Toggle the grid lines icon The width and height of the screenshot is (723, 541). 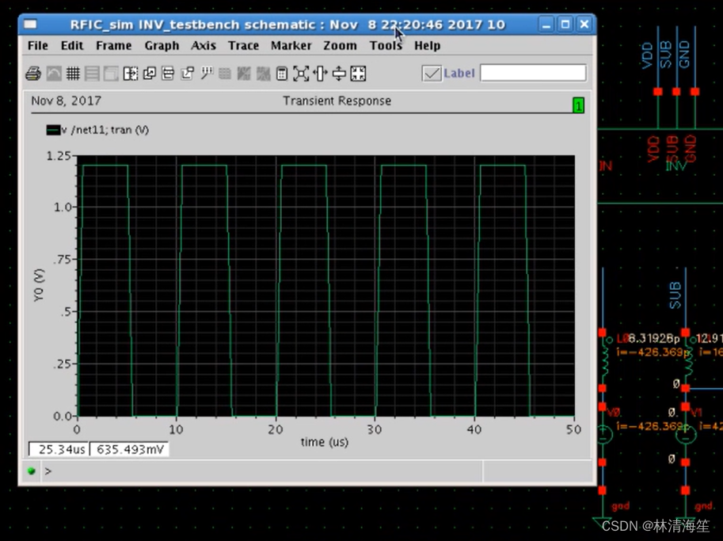[73, 74]
